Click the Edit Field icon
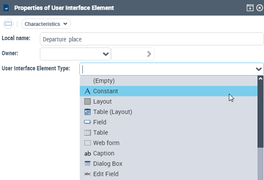Image resolution: width=264 pixels, height=180 pixels. (x=87, y=174)
